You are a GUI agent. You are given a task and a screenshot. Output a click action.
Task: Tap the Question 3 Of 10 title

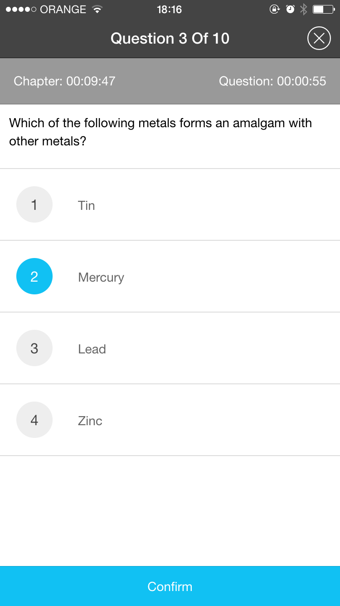[x=170, y=39]
